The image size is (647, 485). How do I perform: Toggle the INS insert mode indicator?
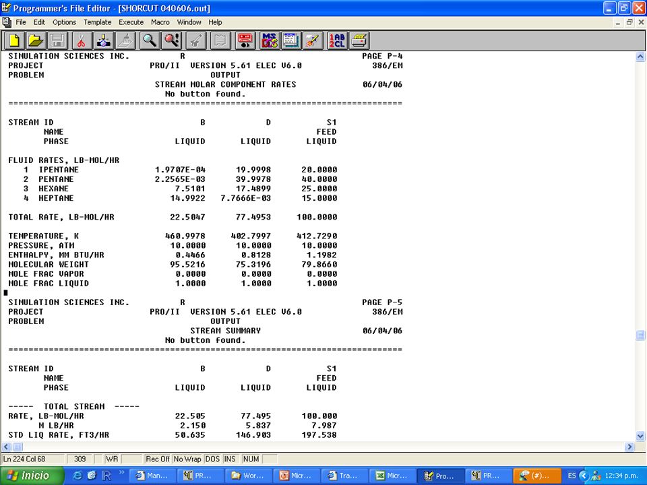[230, 459]
